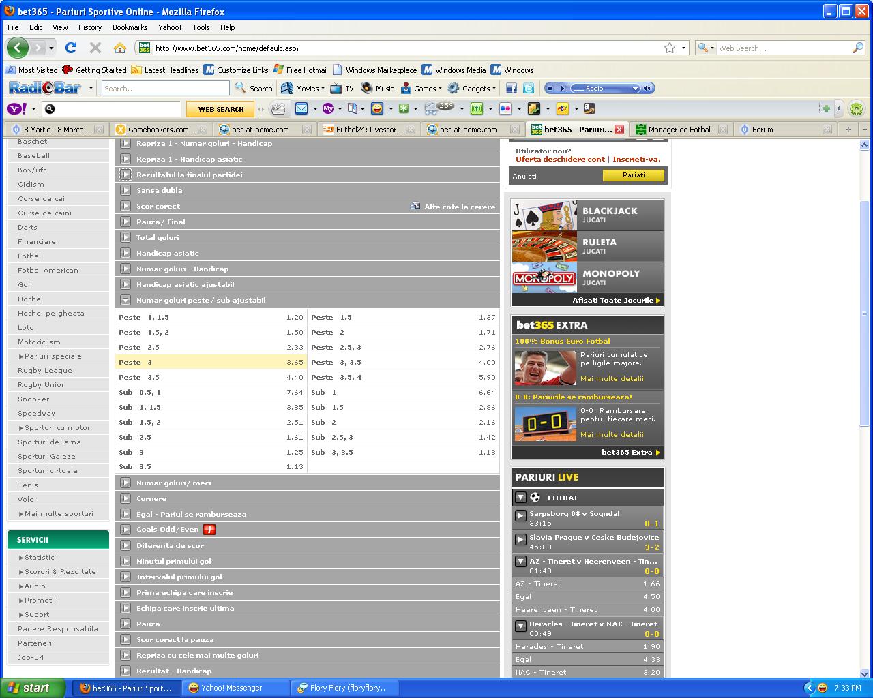This screenshot has width=873, height=698.
Task: Expand the Total goluri market
Action: coord(125,237)
